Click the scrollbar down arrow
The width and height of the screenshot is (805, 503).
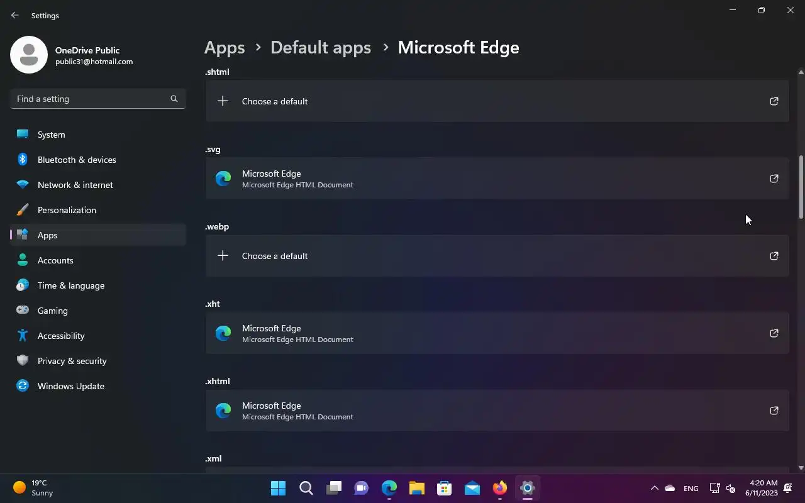click(x=801, y=467)
